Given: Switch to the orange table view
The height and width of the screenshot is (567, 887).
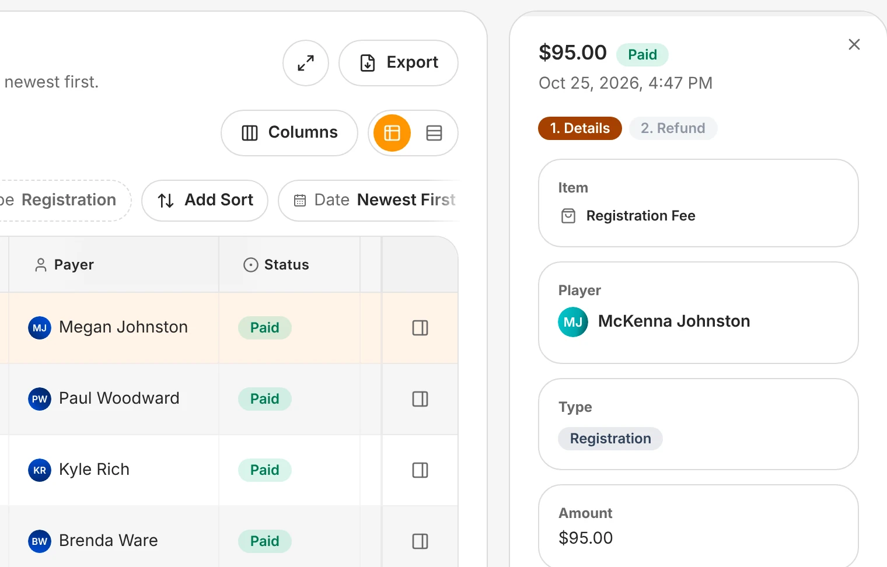Looking at the screenshot, I should [x=392, y=133].
